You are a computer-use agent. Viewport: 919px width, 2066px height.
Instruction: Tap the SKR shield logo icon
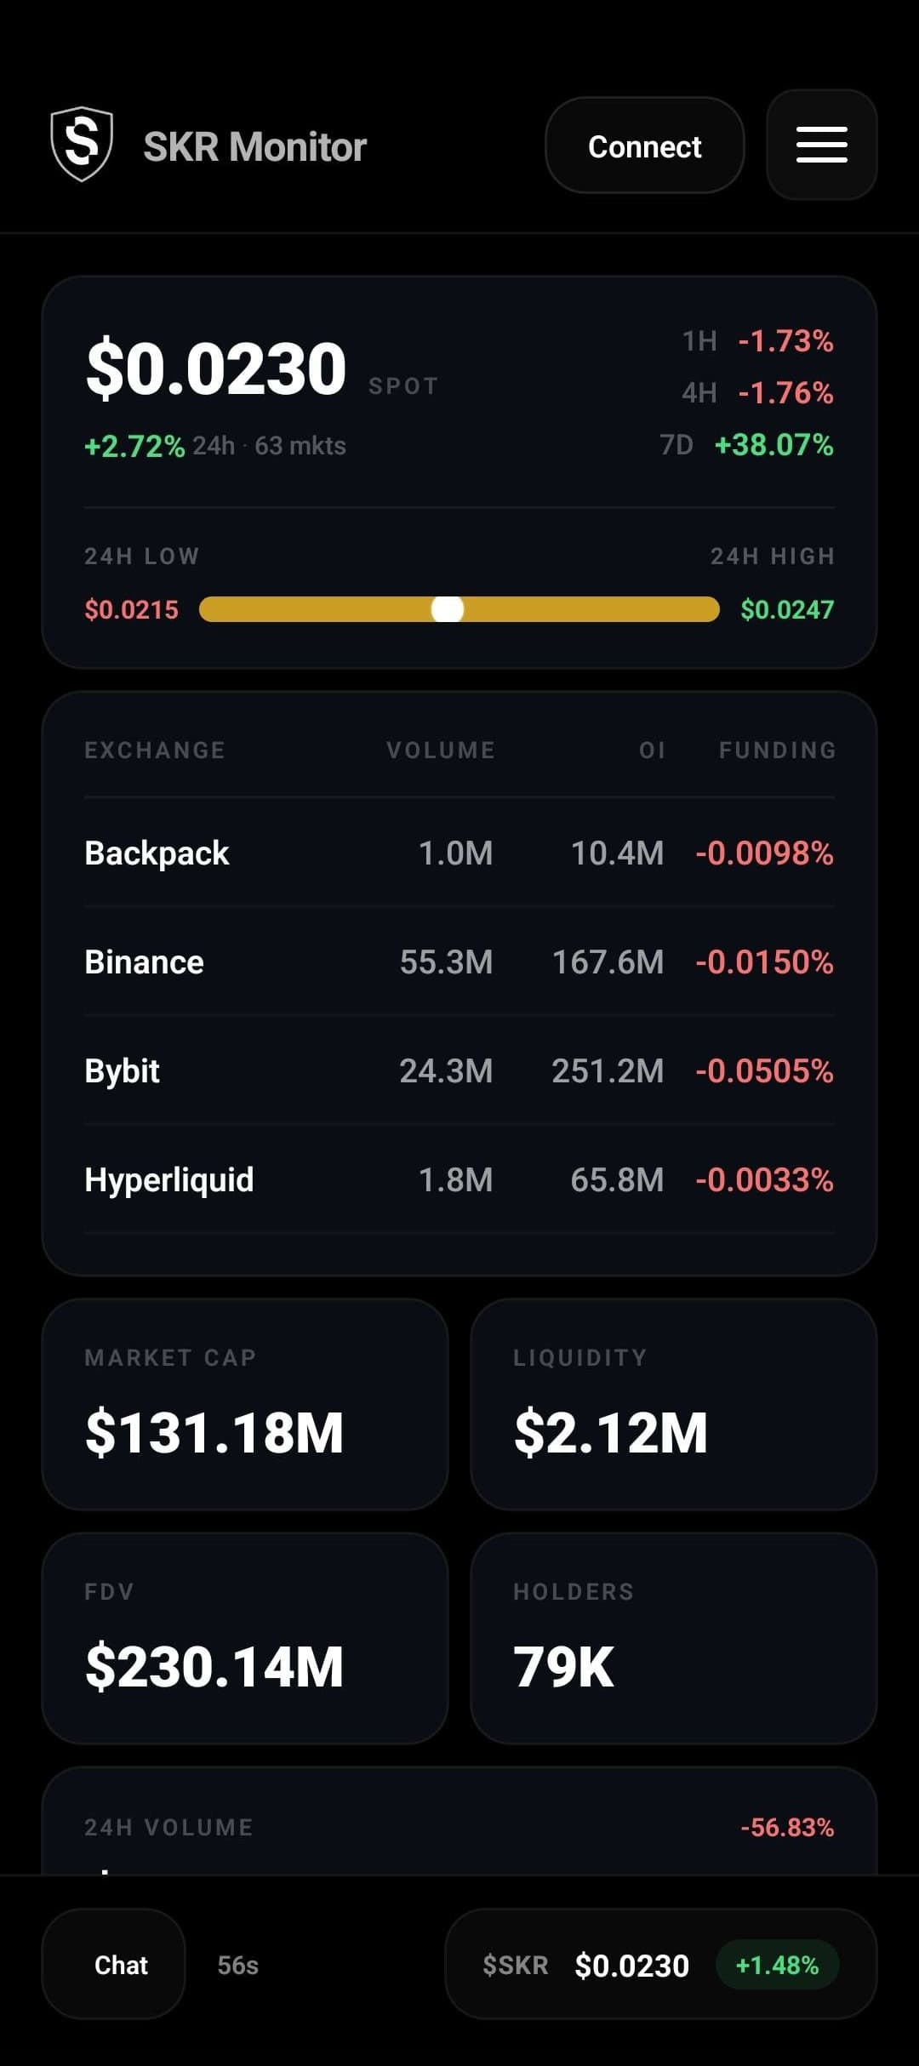point(82,145)
